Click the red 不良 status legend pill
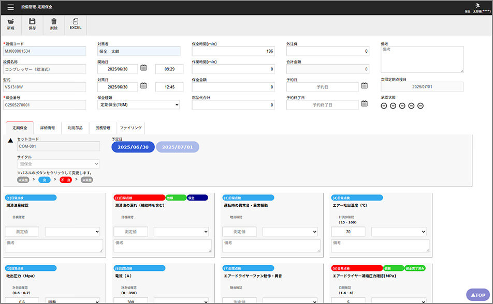Screen dimensions: 493x304 (x=66, y=180)
